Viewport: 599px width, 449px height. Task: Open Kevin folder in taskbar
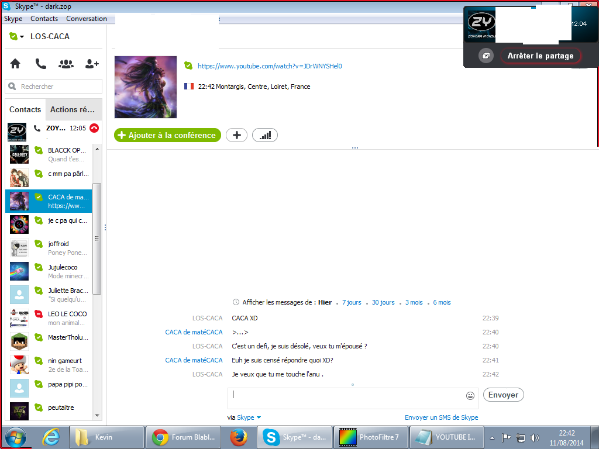[106, 437]
